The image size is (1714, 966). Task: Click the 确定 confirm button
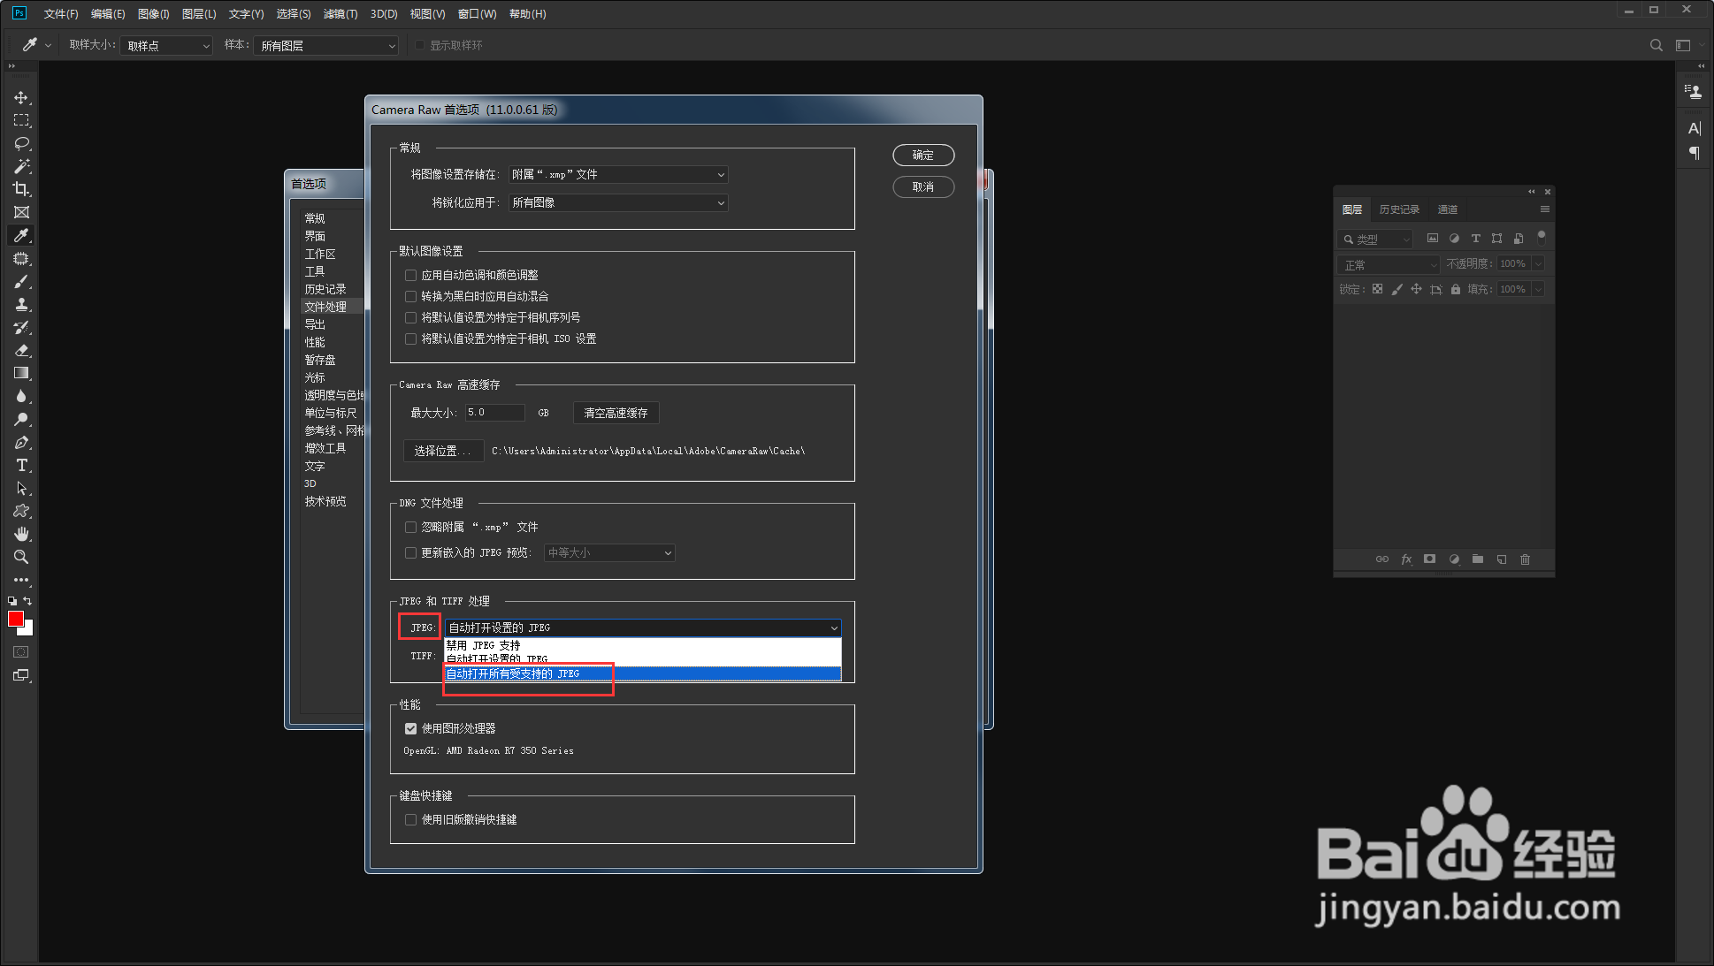tap(922, 156)
